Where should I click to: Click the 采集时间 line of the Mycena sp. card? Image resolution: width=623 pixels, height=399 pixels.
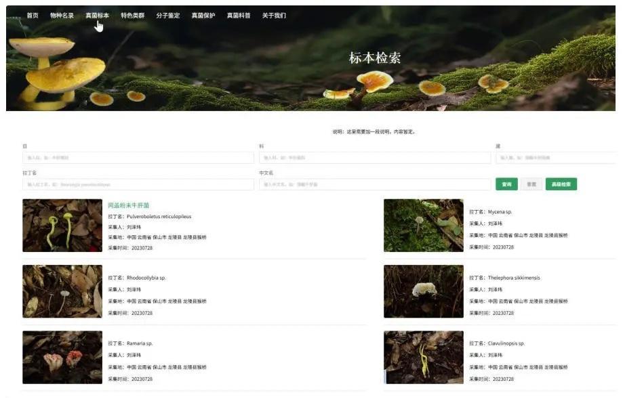point(491,247)
